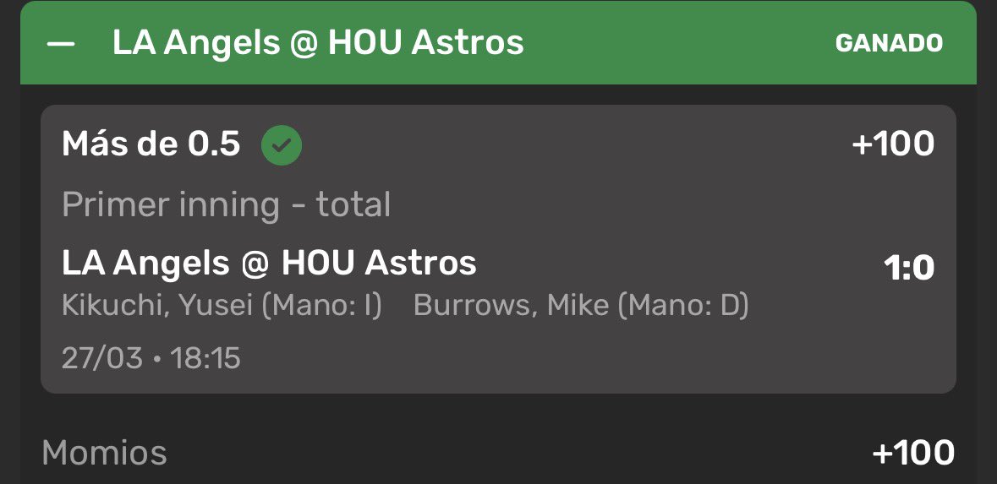Click the 27/03 game date
The image size is (997, 484).
coord(103,358)
